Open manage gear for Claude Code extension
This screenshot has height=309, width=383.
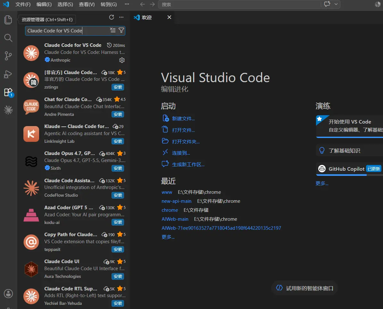coord(122,60)
